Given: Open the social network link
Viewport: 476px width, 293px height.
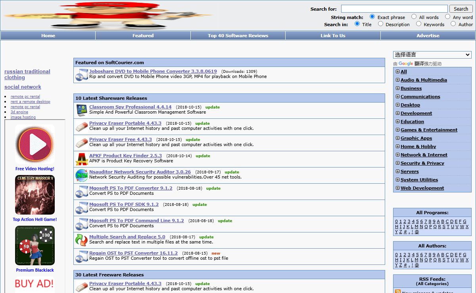Looking at the screenshot, I should (23, 87).
